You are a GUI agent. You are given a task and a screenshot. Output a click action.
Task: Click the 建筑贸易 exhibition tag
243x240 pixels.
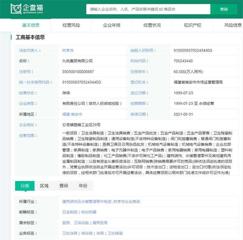100,223
